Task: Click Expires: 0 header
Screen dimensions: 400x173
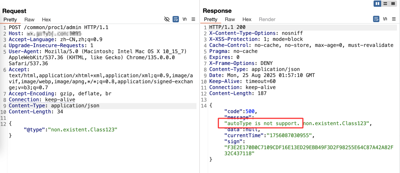Action: (x=224, y=58)
